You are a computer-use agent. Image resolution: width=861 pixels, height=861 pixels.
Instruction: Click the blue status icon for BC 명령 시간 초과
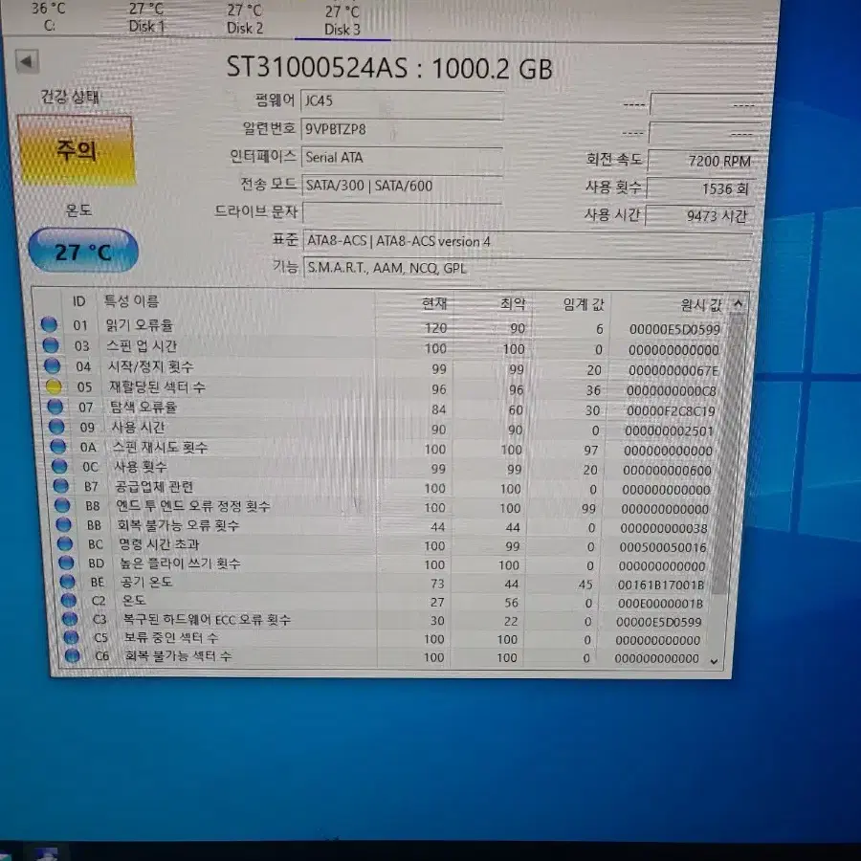pyautogui.click(x=65, y=543)
